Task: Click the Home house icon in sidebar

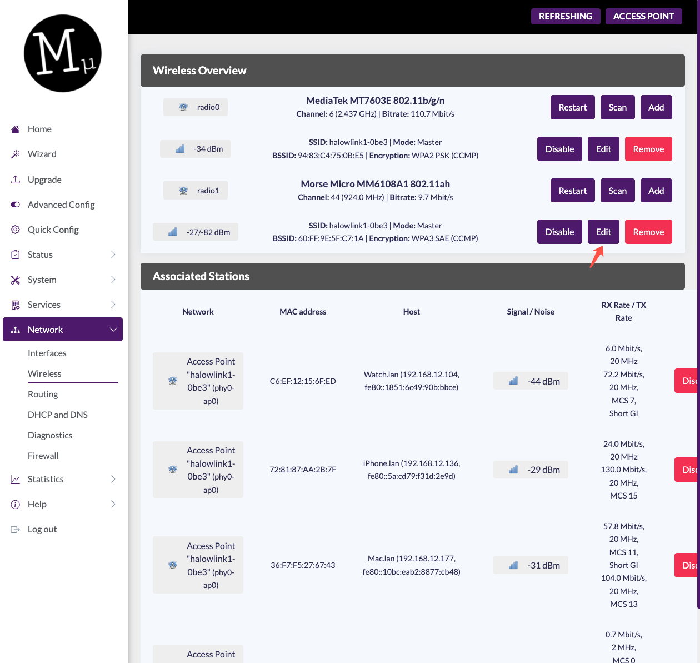Action: [x=16, y=129]
